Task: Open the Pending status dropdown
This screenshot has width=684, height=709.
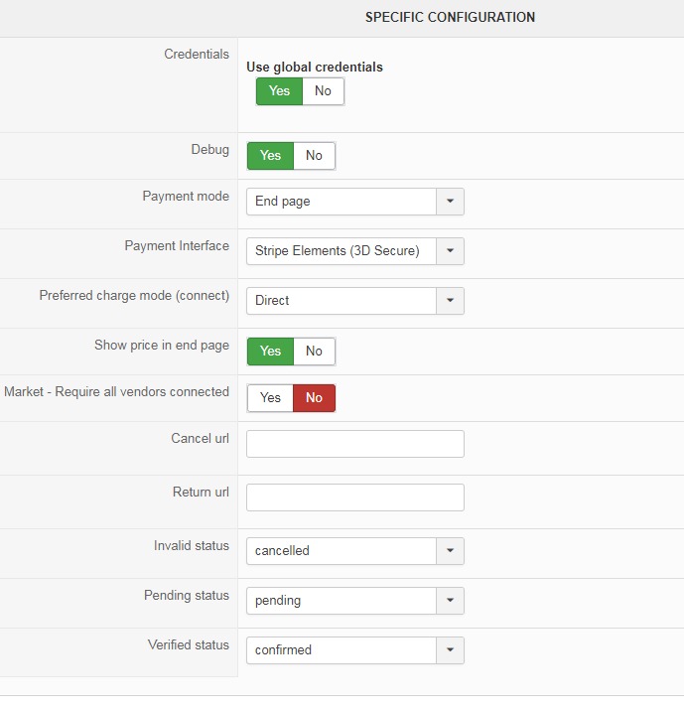Action: [x=450, y=601]
